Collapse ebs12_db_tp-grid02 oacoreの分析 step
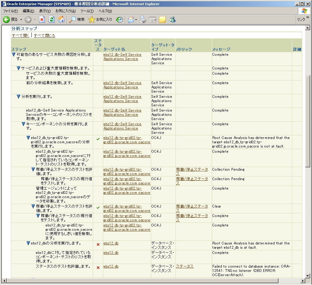Image resolution: width=312 pixels, height=285 pixels. [x=28, y=138]
